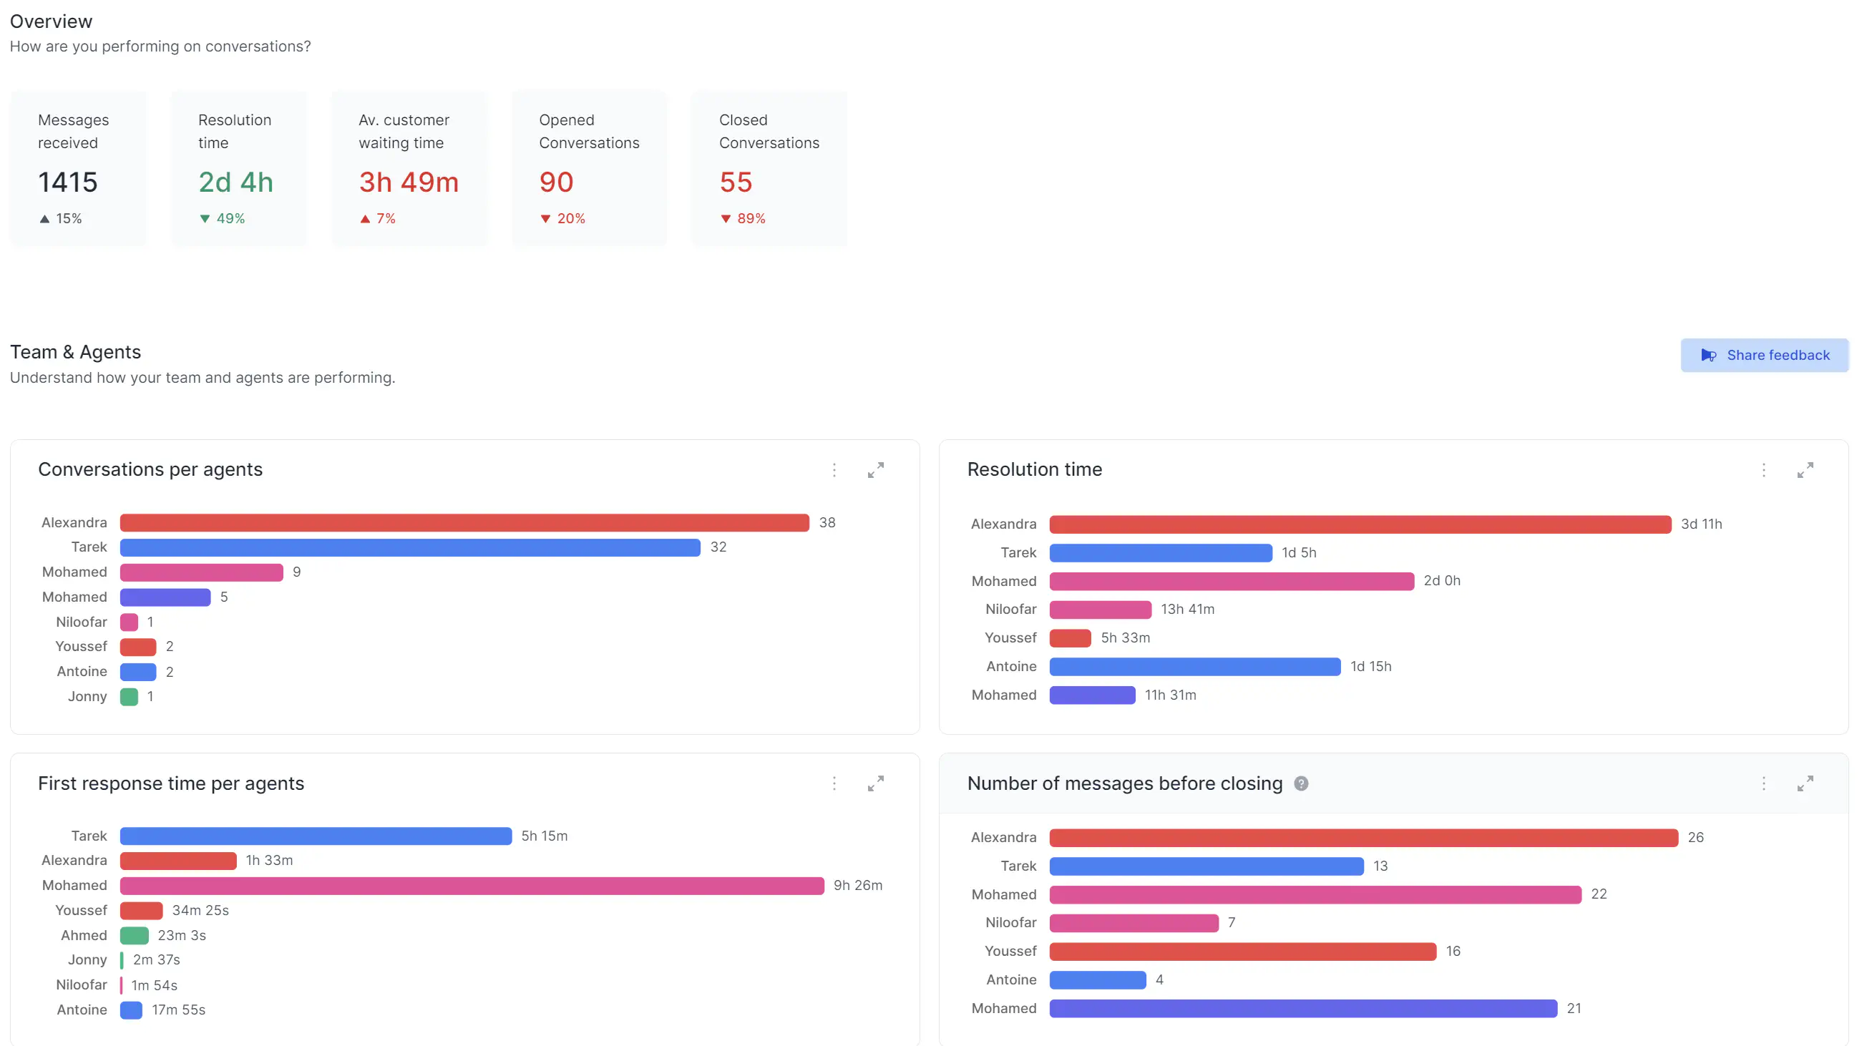This screenshot has width=1862, height=1046.
Task: Click the "1m 54s" label for Niloofar
Action: (154, 985)
